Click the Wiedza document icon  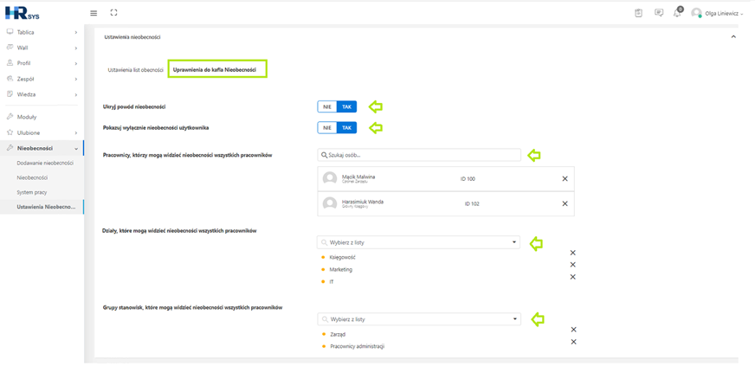click(x=10, y=93)
